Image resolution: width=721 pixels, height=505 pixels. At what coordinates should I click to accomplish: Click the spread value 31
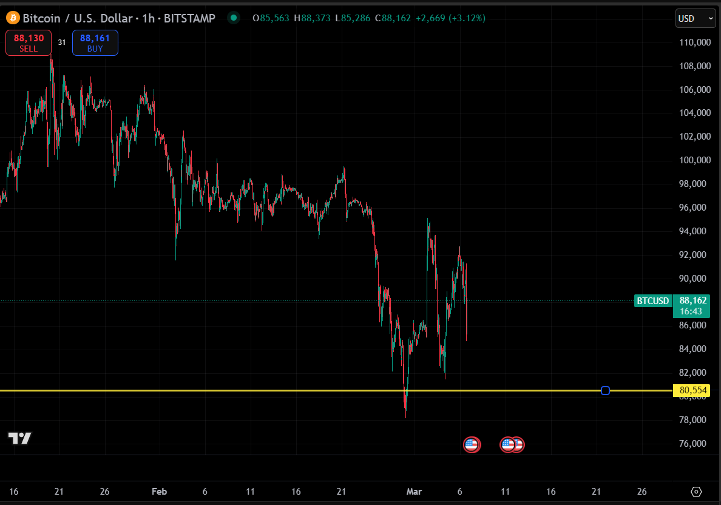tap(62, 42)
